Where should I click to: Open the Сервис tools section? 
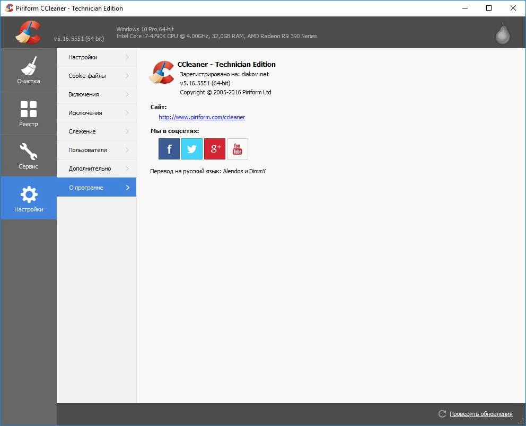tap(29, 156)
